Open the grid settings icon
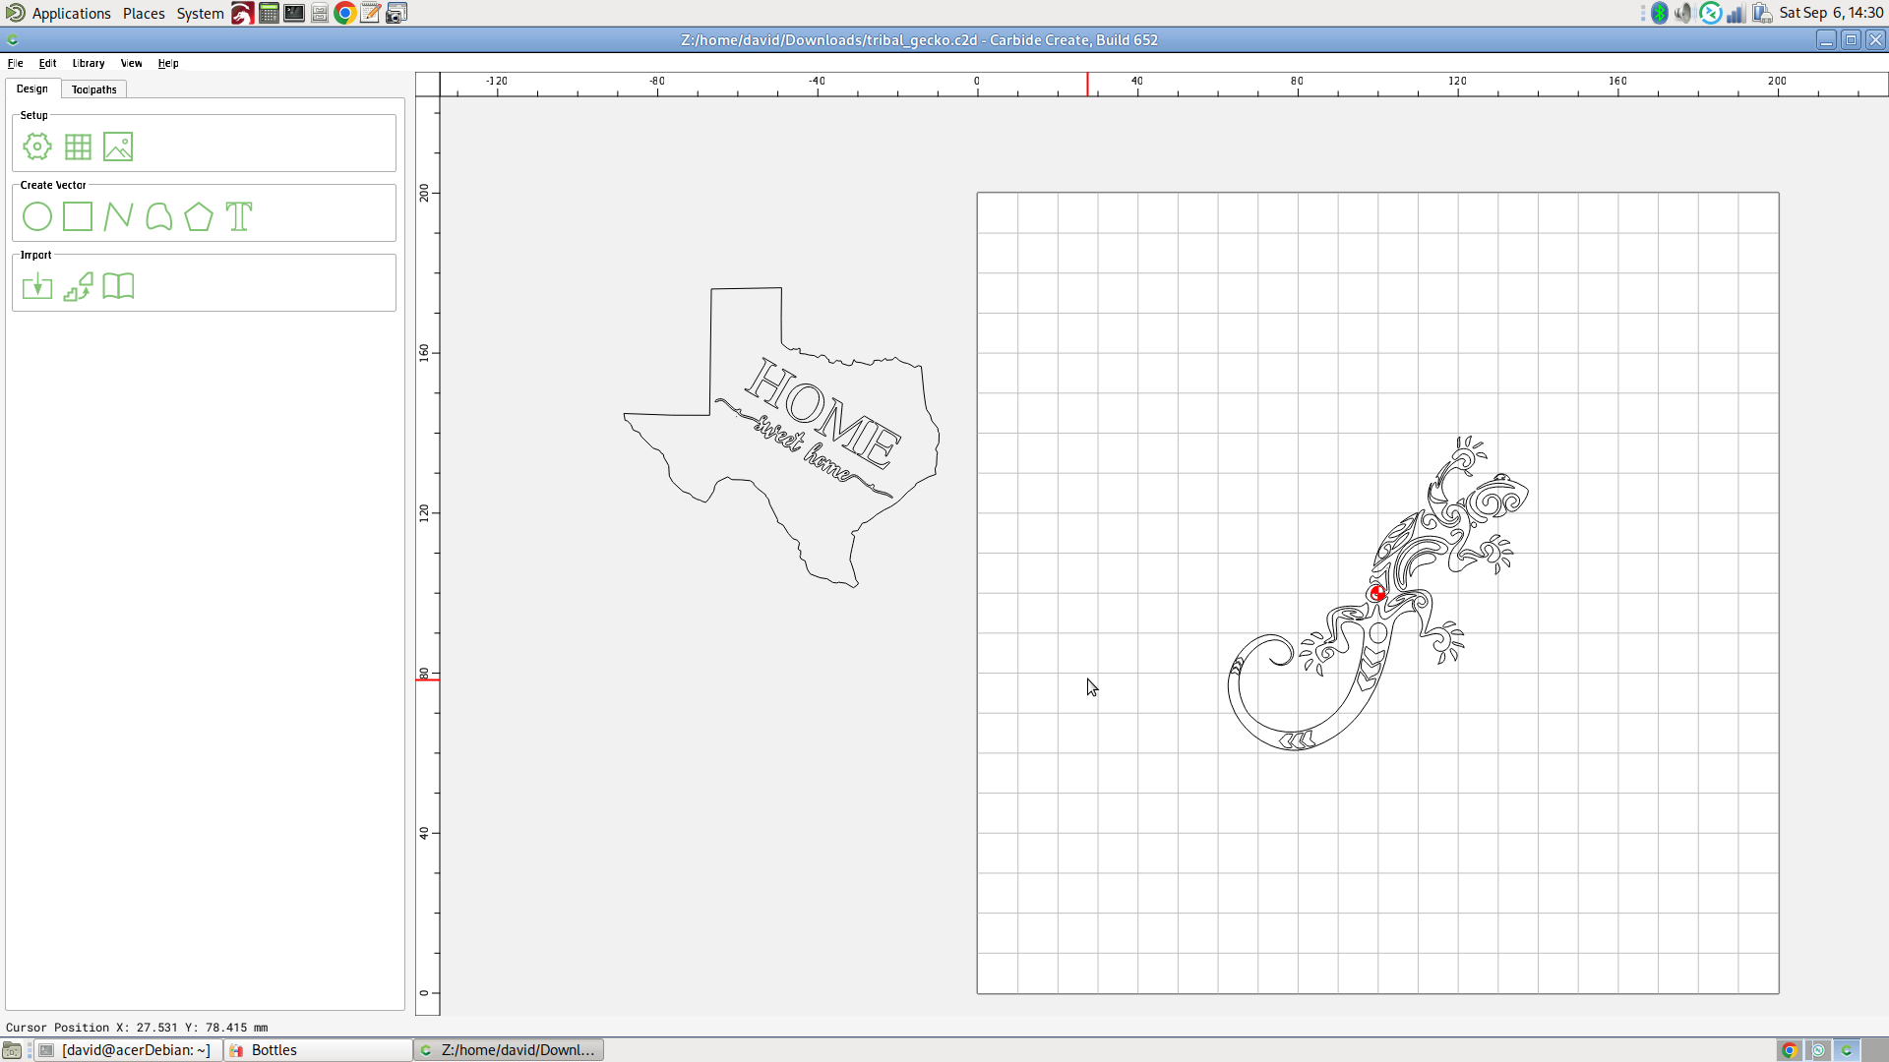 coord(78,147)
